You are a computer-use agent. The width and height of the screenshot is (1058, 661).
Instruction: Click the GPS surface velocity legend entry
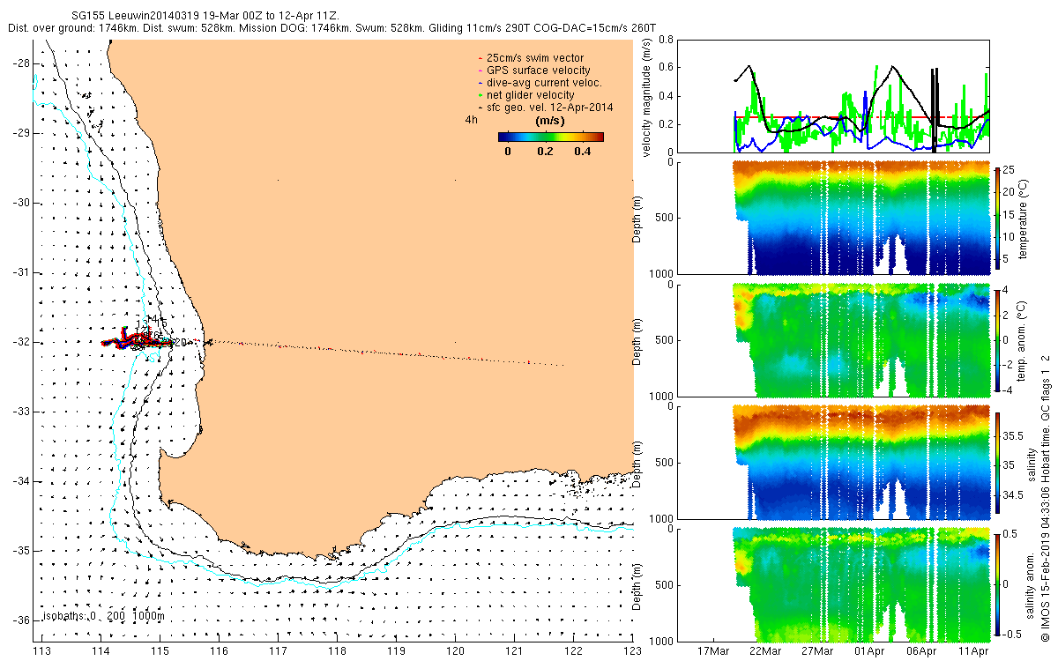pyautogui.click(x=538, y=71)
